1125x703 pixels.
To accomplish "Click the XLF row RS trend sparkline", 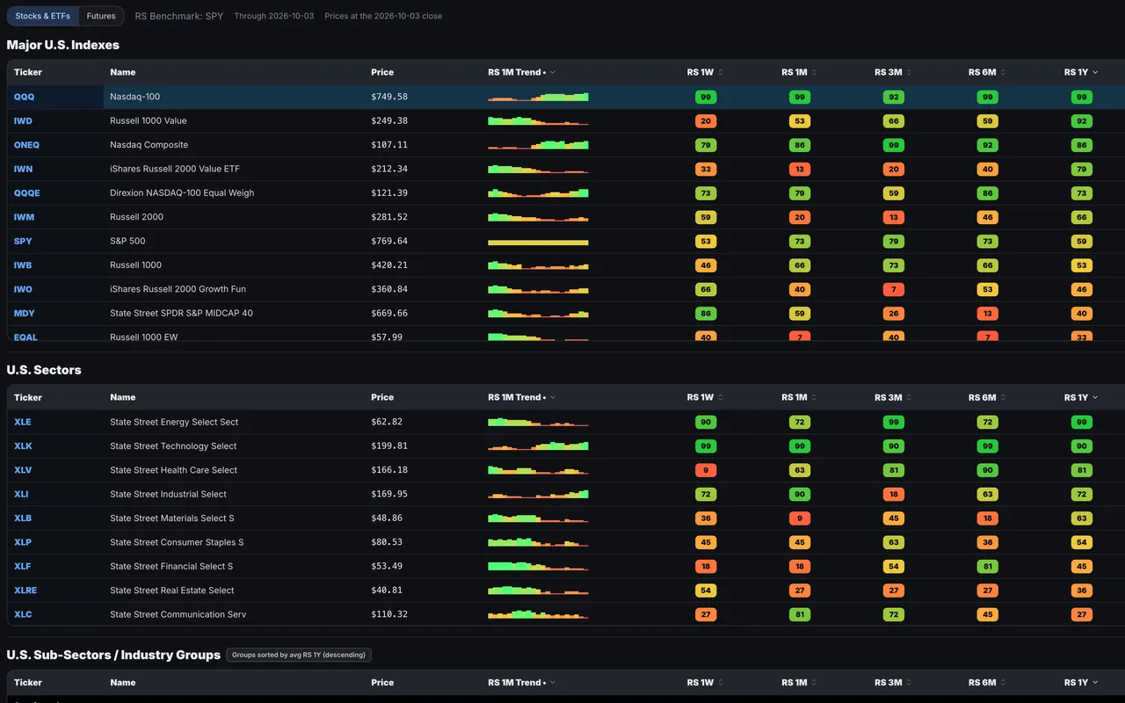I will (538, 566).
